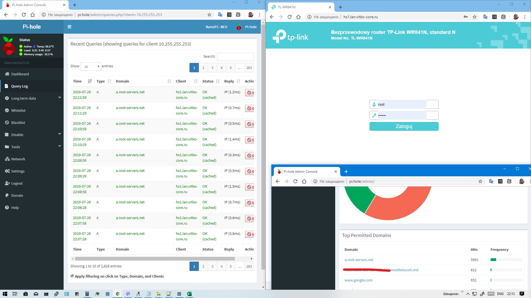Click the Pi-hole user profile top right

point(247,27)
